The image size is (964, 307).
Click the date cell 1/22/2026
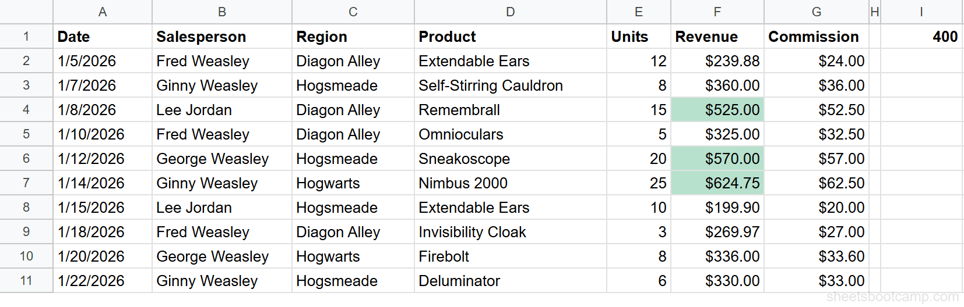pyautogui.click(x=103, y=281)
